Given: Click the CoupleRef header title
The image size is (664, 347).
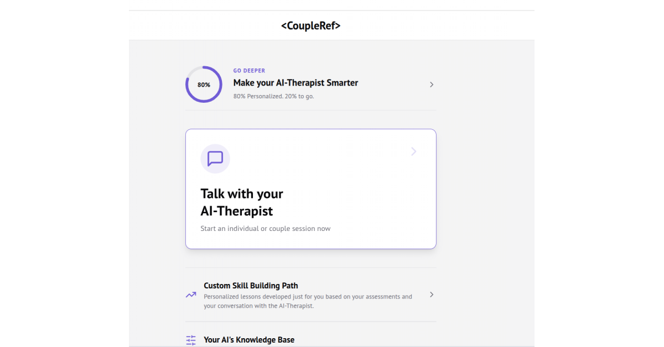Looking at the screenshot, I should point(310,25).
